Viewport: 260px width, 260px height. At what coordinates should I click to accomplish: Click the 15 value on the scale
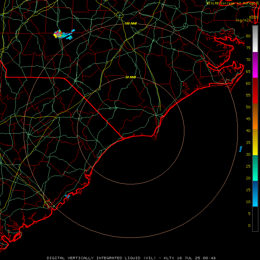click(x=248, y=190)
